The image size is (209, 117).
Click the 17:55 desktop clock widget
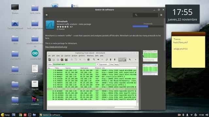pyautogui.click(x=183, y=12)
